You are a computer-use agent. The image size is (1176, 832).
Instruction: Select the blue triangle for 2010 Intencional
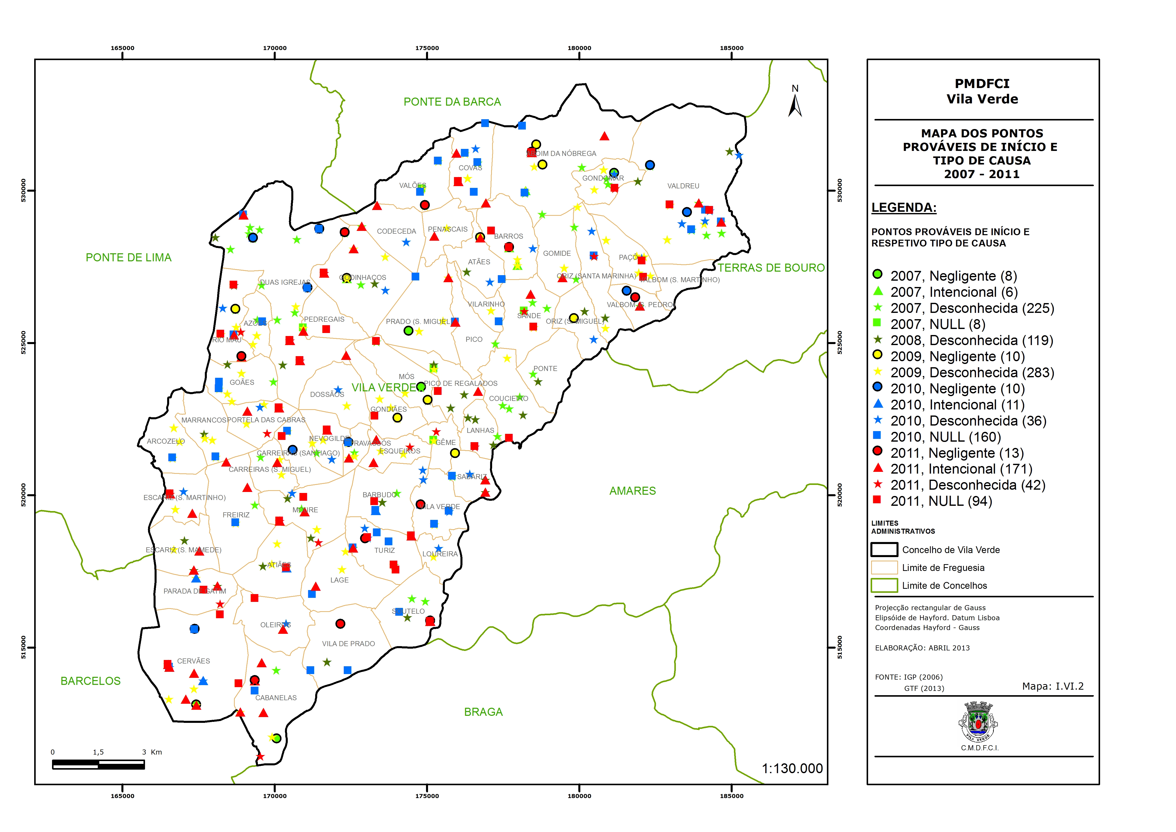tap(878, 403)
